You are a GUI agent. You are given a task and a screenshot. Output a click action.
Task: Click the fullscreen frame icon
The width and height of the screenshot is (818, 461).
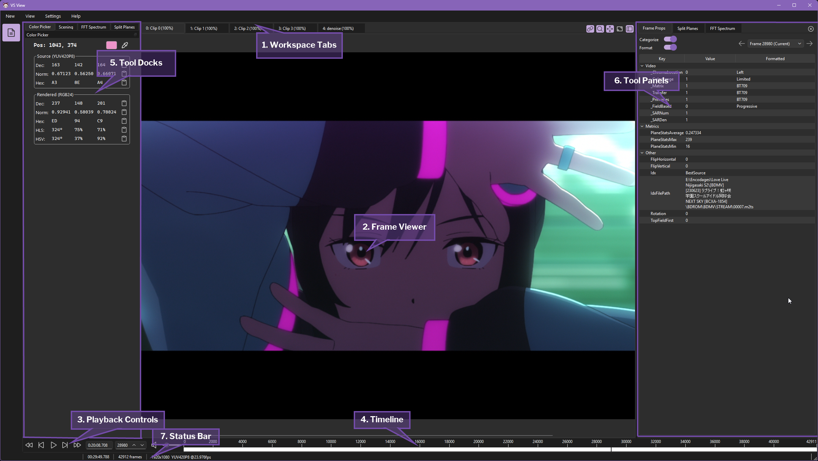click(x=620, y=29)
